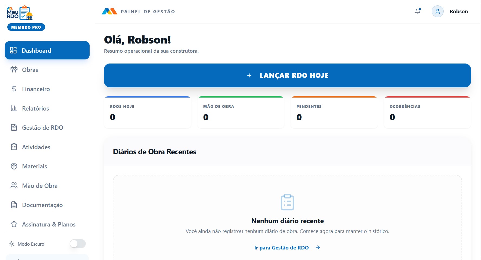Viewport: 481px width, 260px height.
Task: Open the Ocorrências stat card
Action: pyautogui.click(x=427, y=112)
